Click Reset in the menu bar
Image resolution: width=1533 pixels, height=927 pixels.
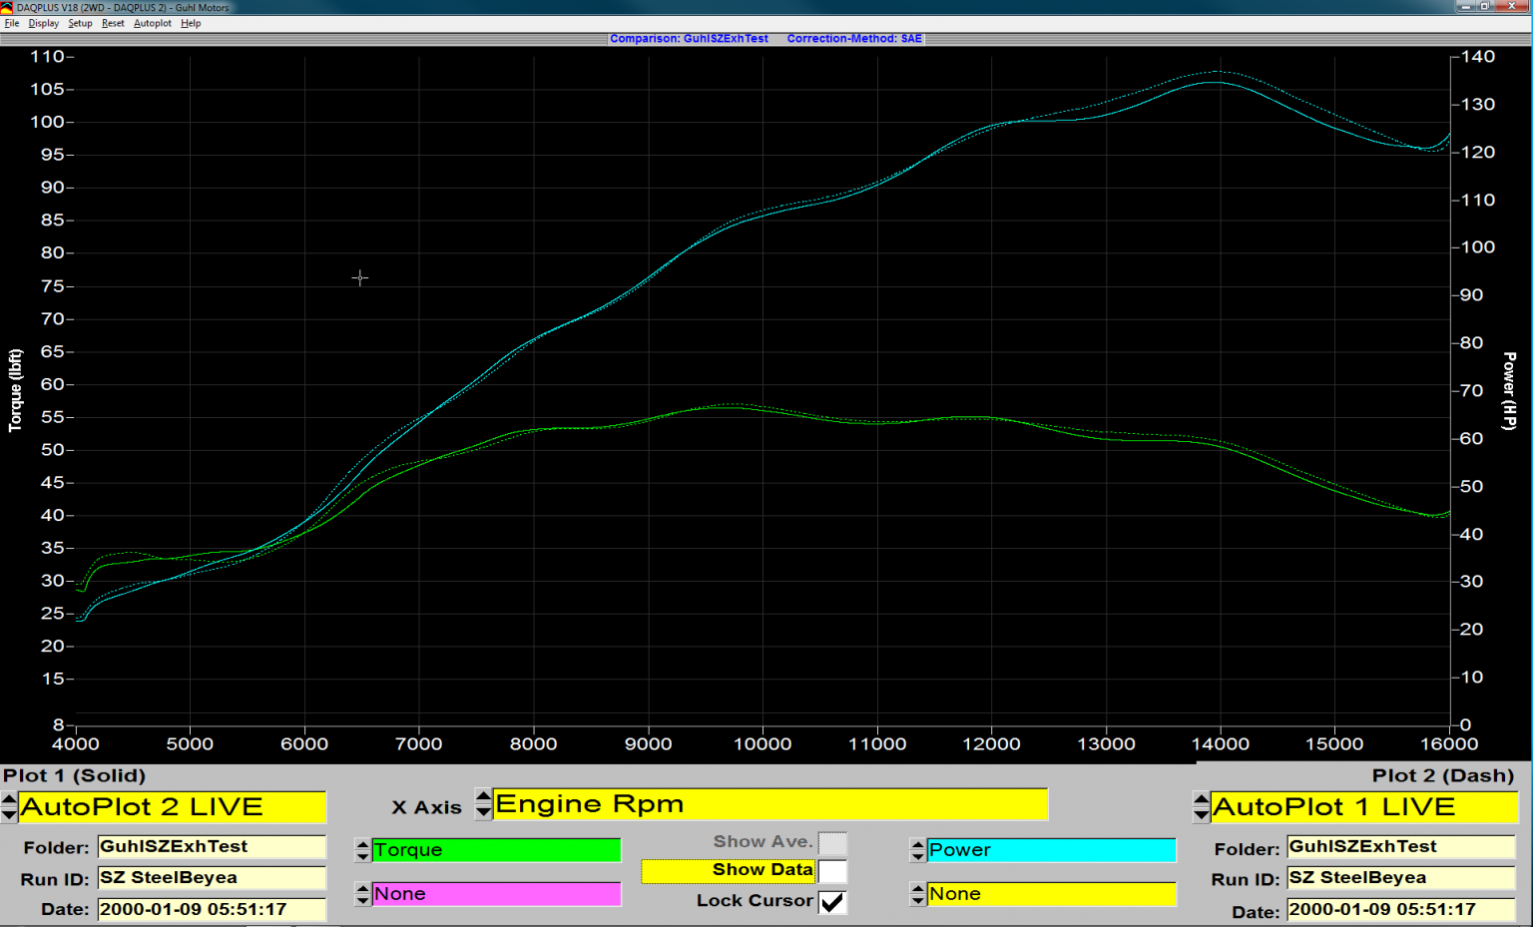[113, 23]
